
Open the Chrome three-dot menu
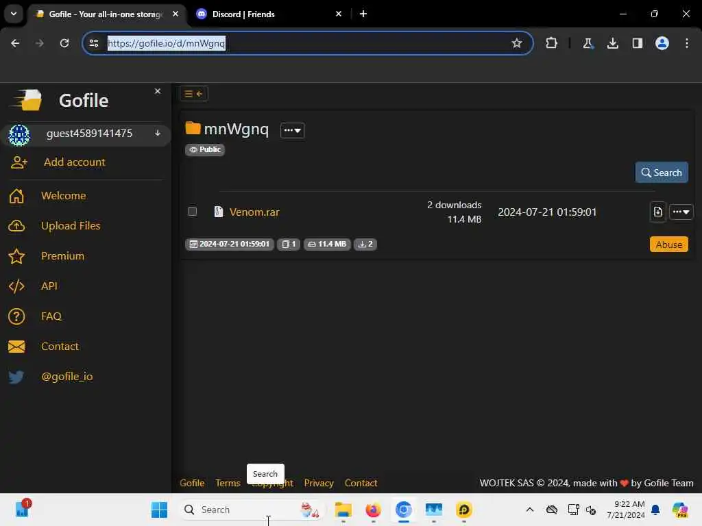point(687,43)
